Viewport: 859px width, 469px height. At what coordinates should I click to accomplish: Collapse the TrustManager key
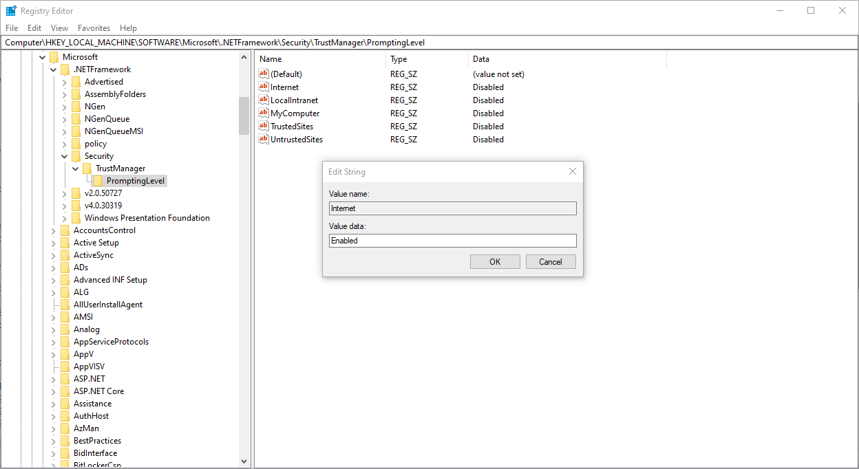[76, 168]
